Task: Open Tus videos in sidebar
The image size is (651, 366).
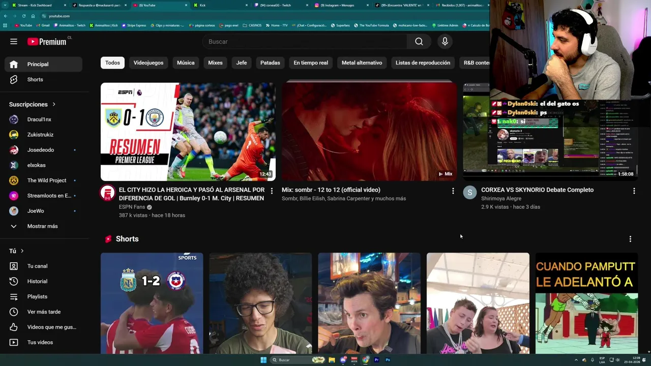Action: pos(43,342)
